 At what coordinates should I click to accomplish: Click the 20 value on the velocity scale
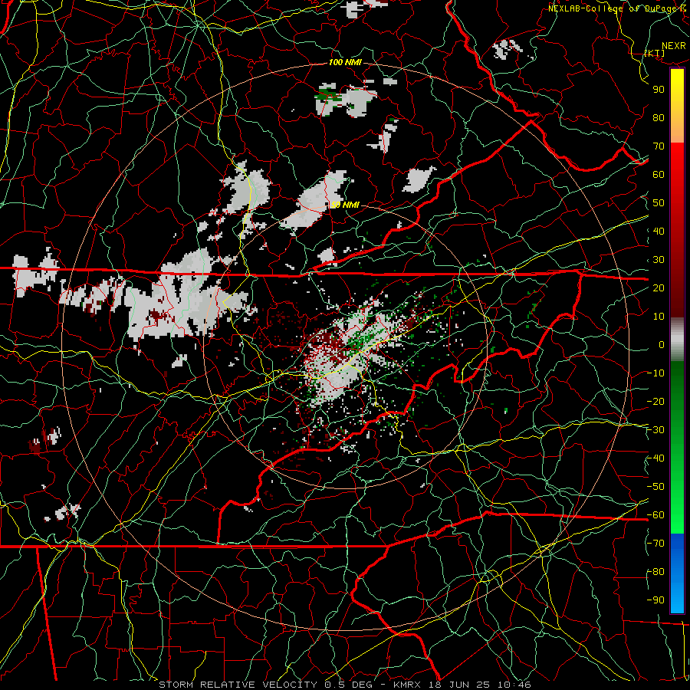(x=659, y=288)
